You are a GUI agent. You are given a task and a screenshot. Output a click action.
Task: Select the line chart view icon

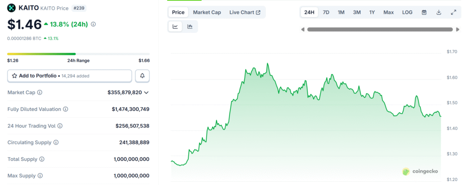175,26
